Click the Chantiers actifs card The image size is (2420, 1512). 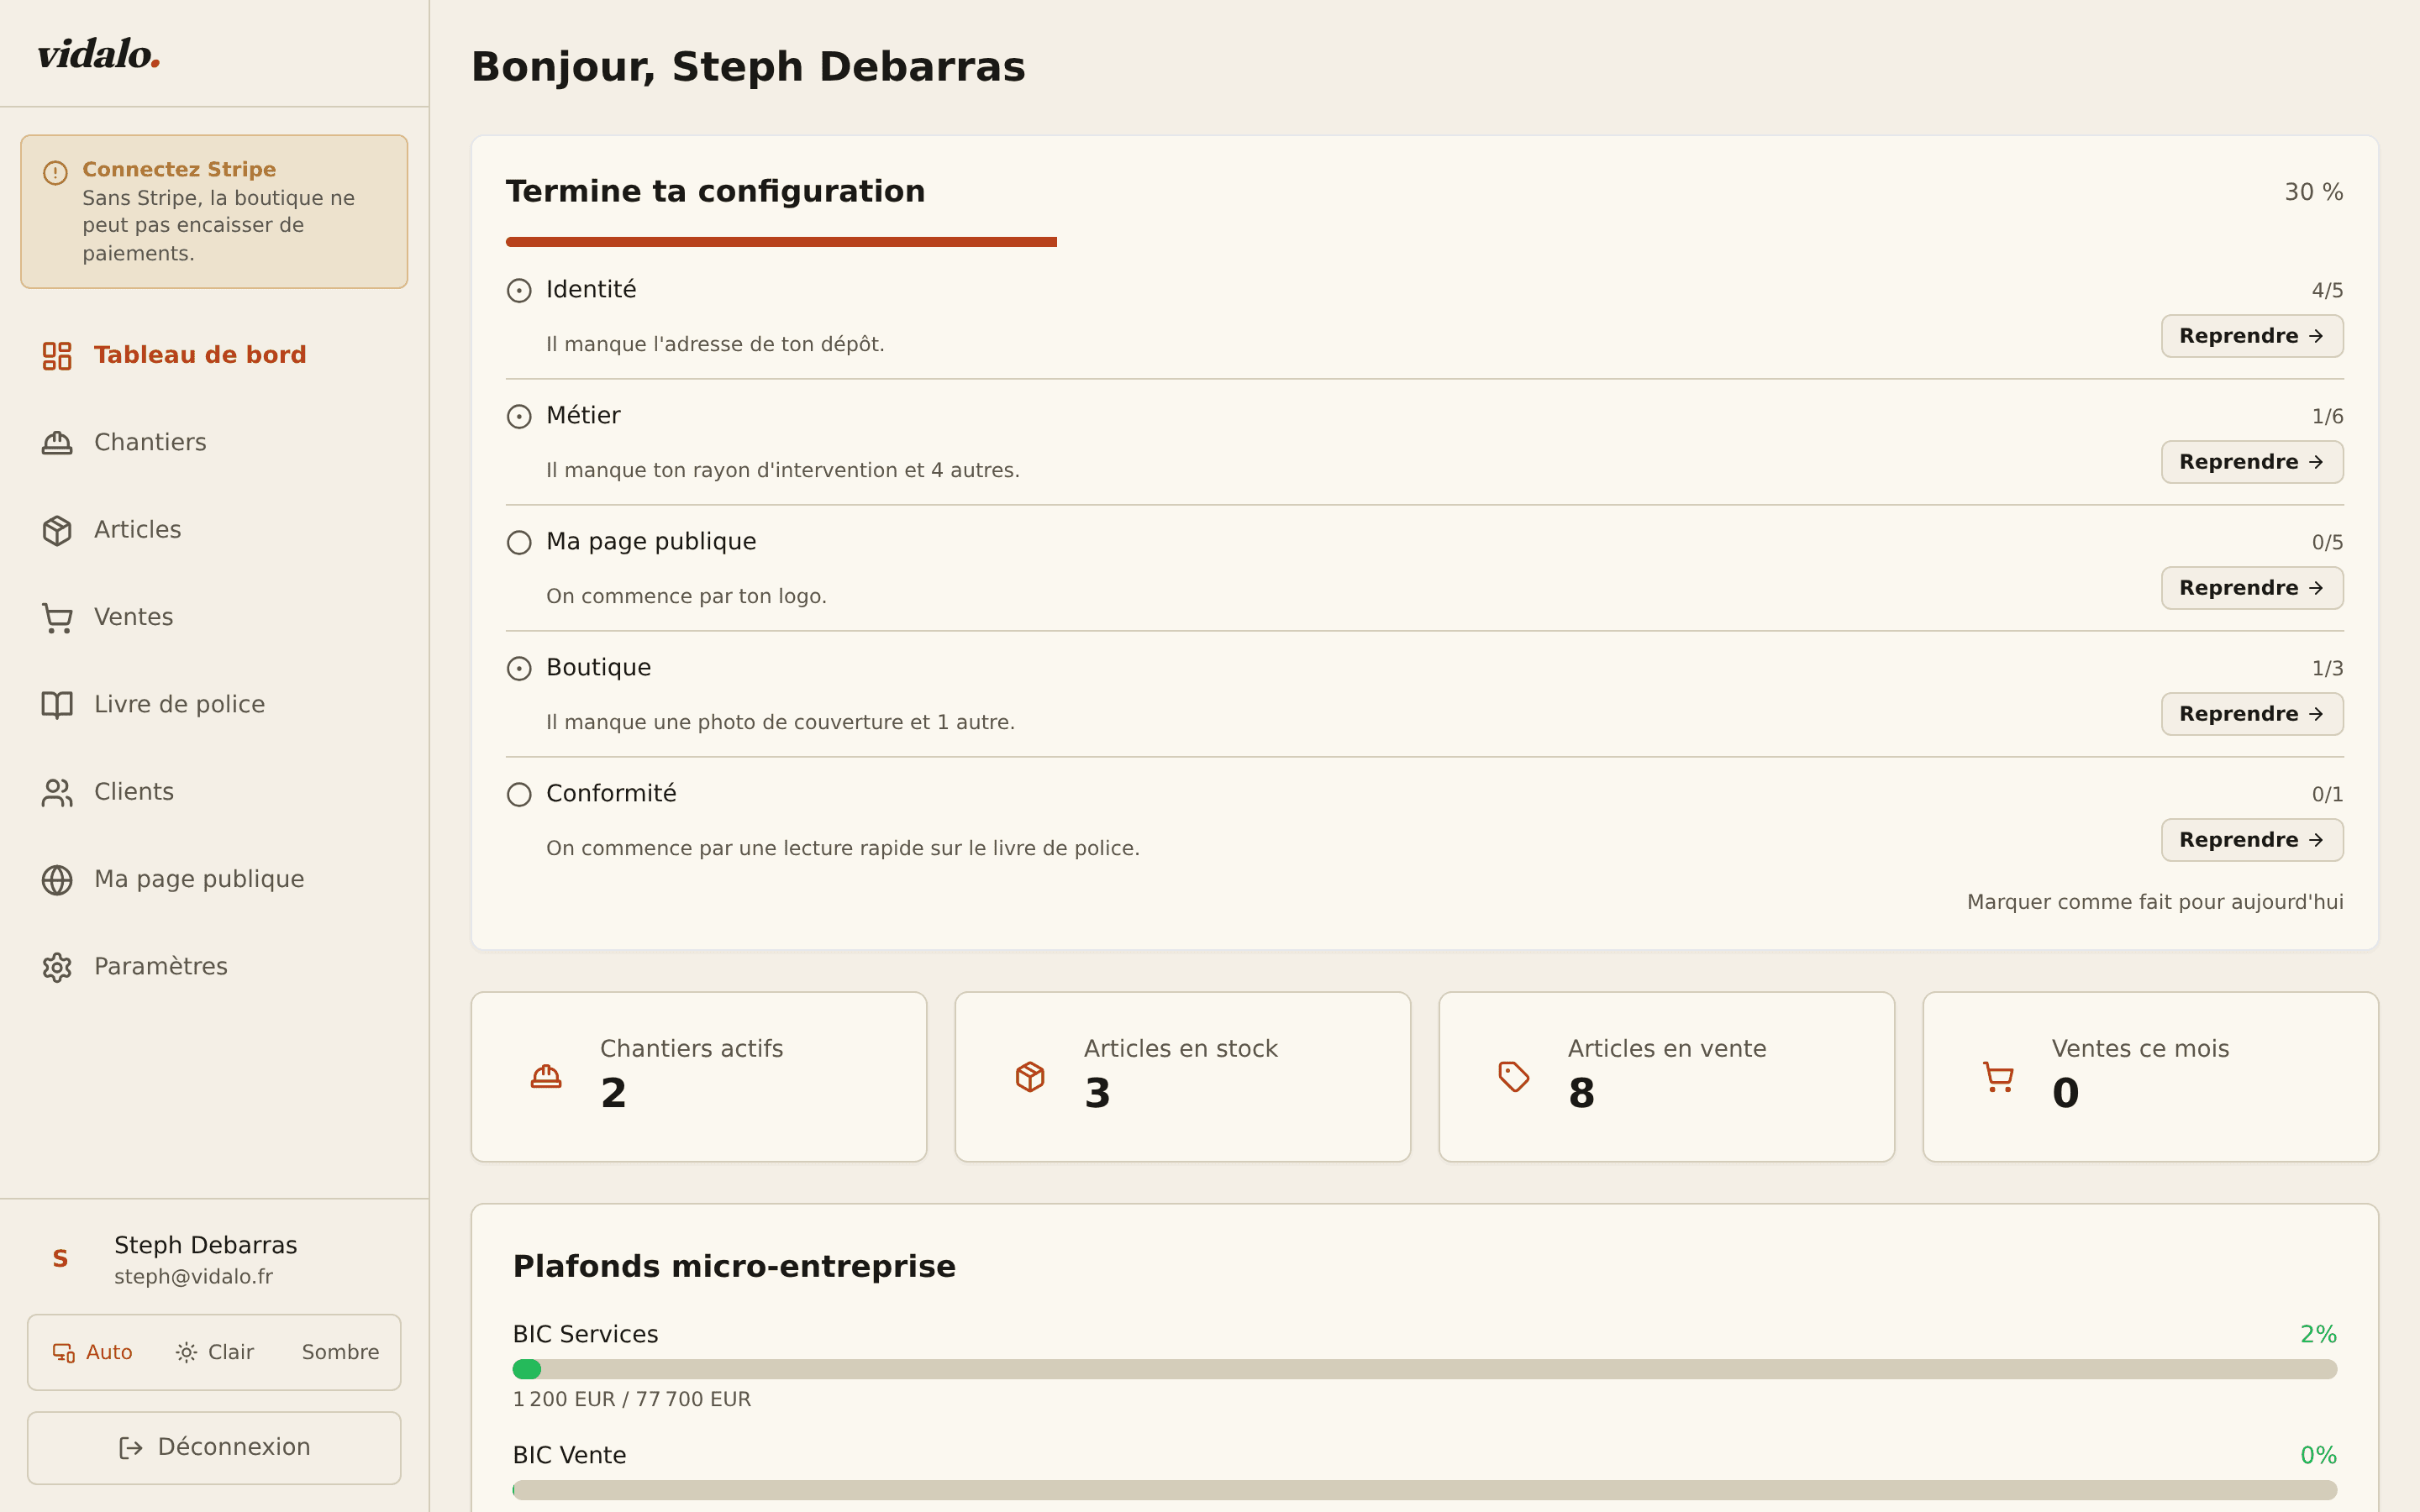699,1077
